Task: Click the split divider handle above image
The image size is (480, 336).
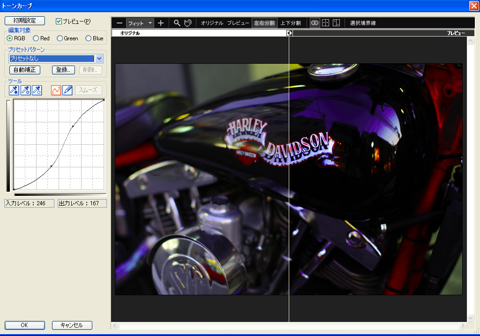Action: click(289, 33)
